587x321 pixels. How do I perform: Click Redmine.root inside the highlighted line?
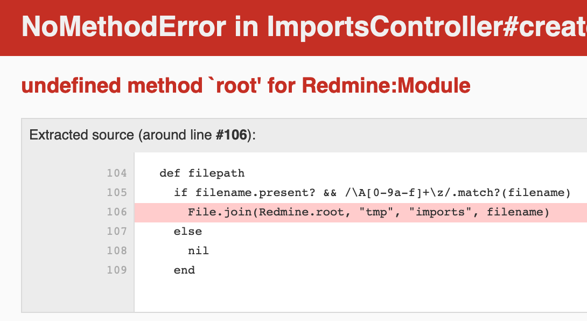pos(302,212)
